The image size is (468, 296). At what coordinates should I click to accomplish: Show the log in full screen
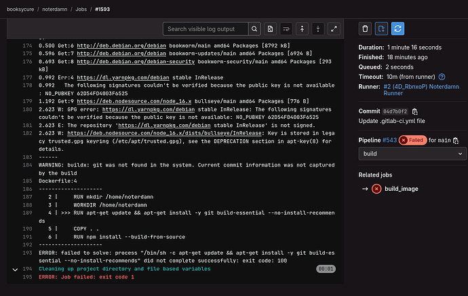[334, 29]
